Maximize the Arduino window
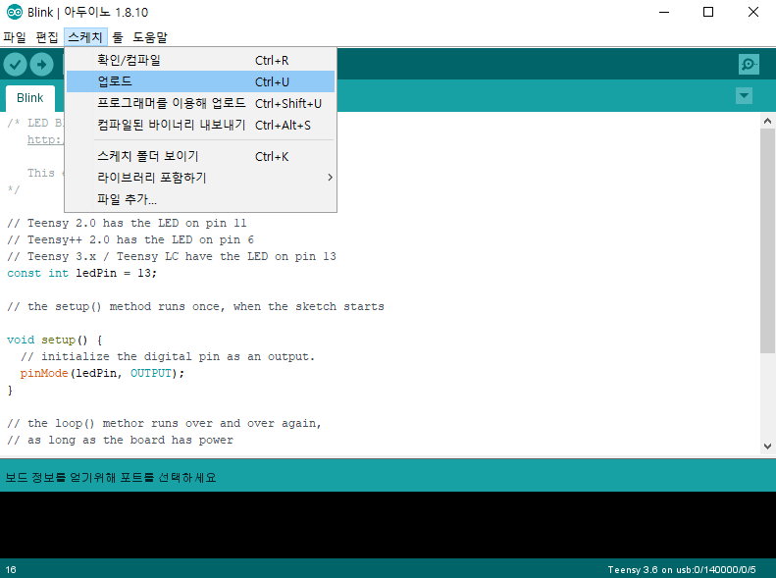 pyautogui.click(x=708, y=12)
